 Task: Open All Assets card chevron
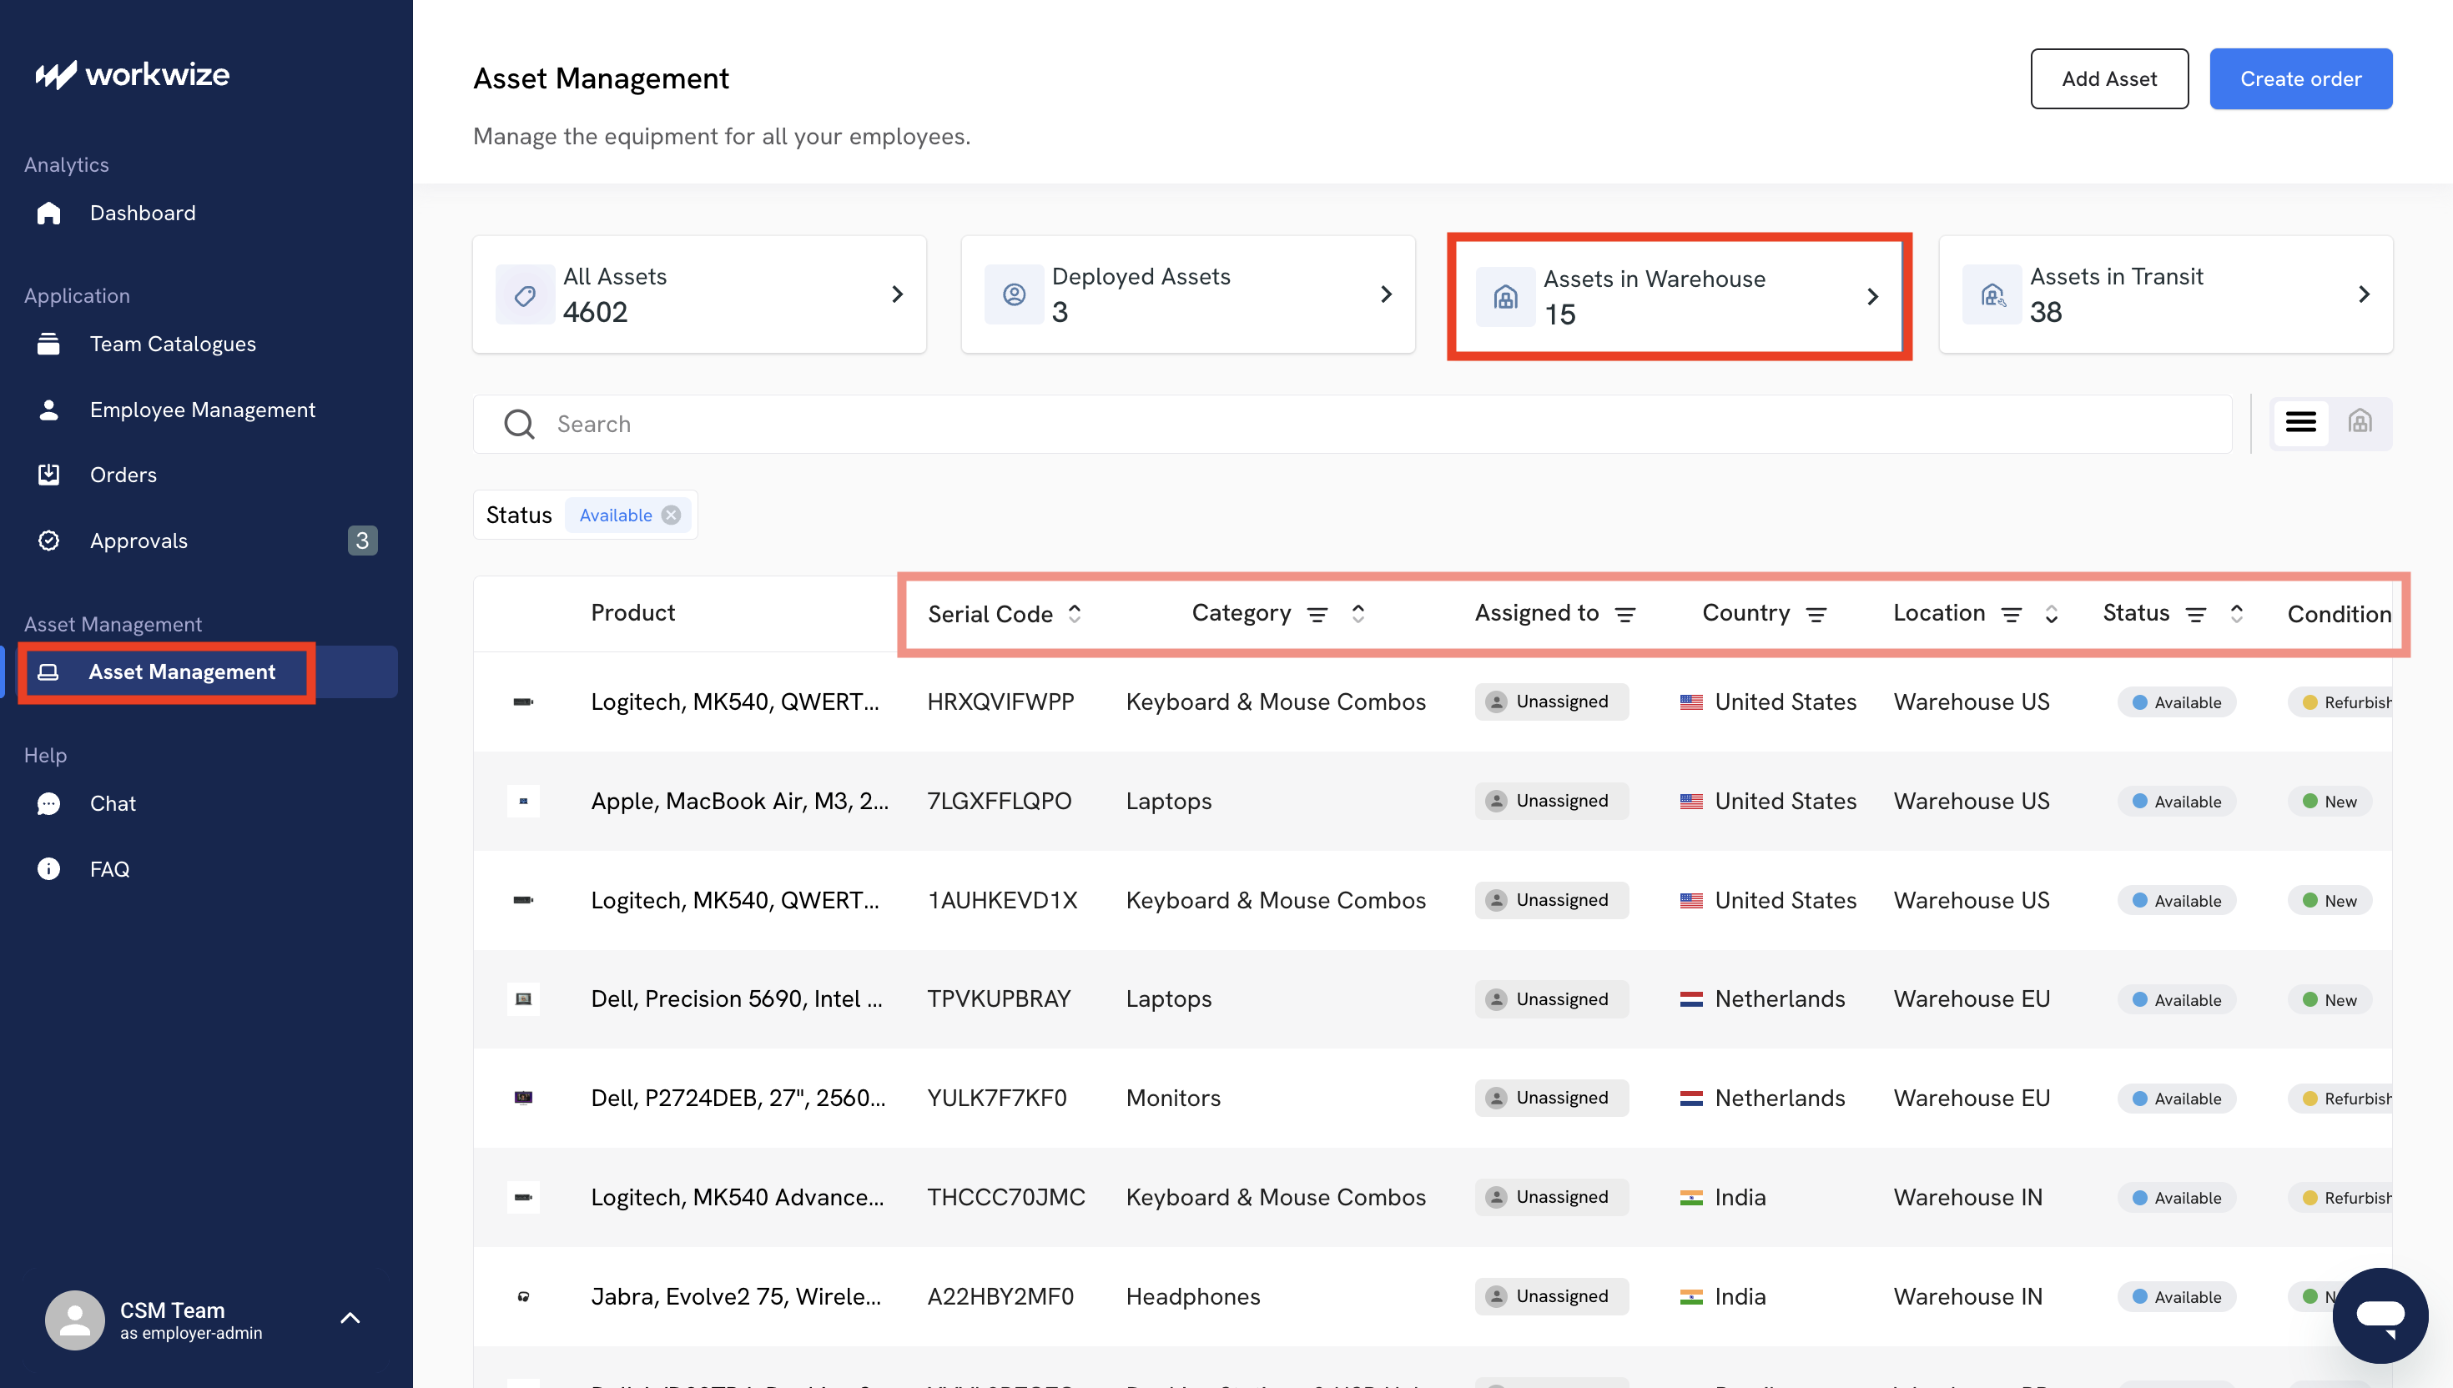click(897, 294)
